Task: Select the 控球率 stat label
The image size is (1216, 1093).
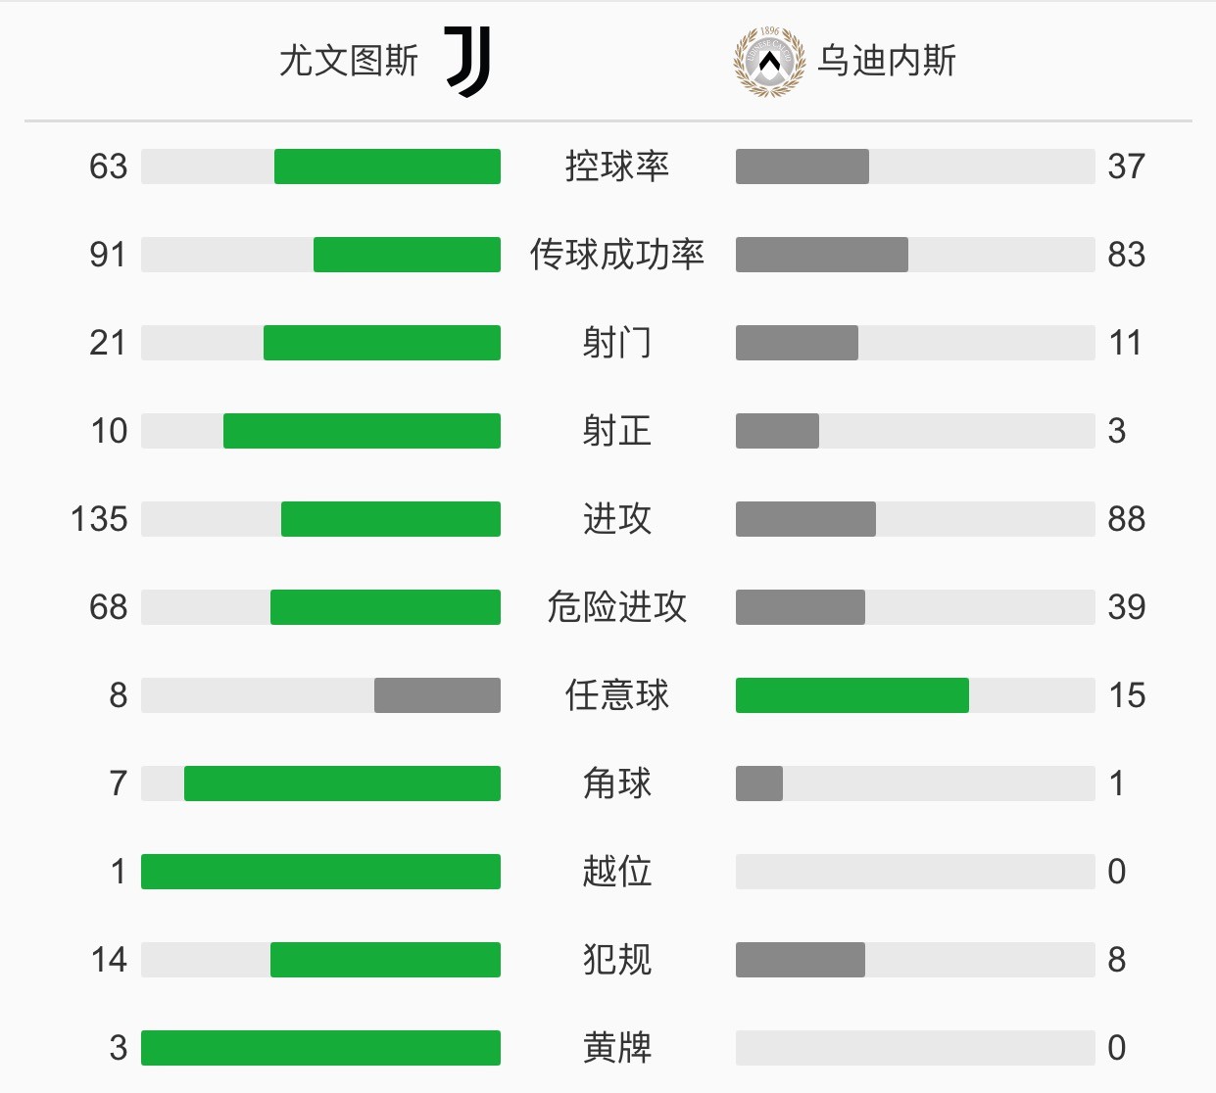Action: pos(617,166)
